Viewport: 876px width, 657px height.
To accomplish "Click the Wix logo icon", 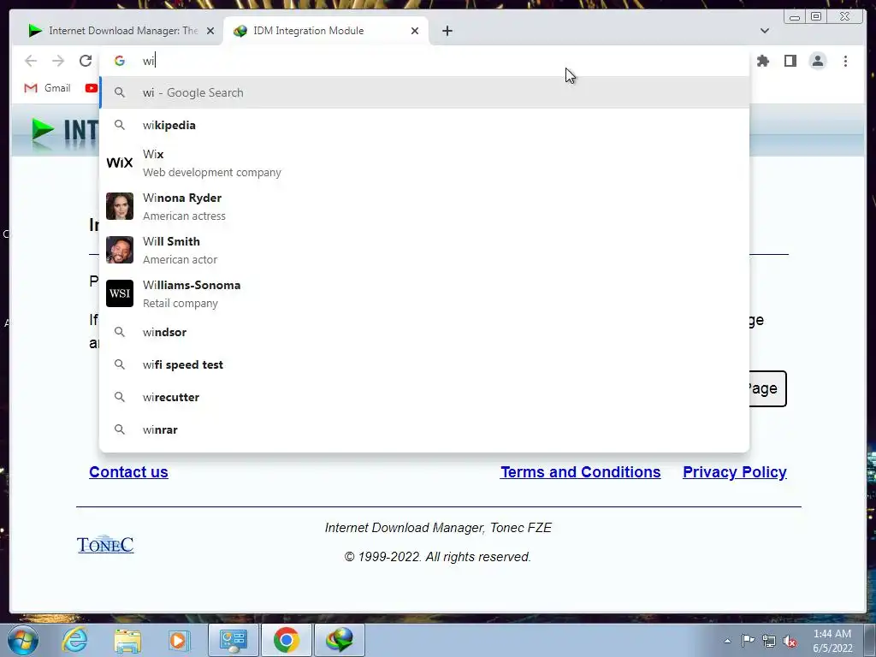I will [120, 163].
